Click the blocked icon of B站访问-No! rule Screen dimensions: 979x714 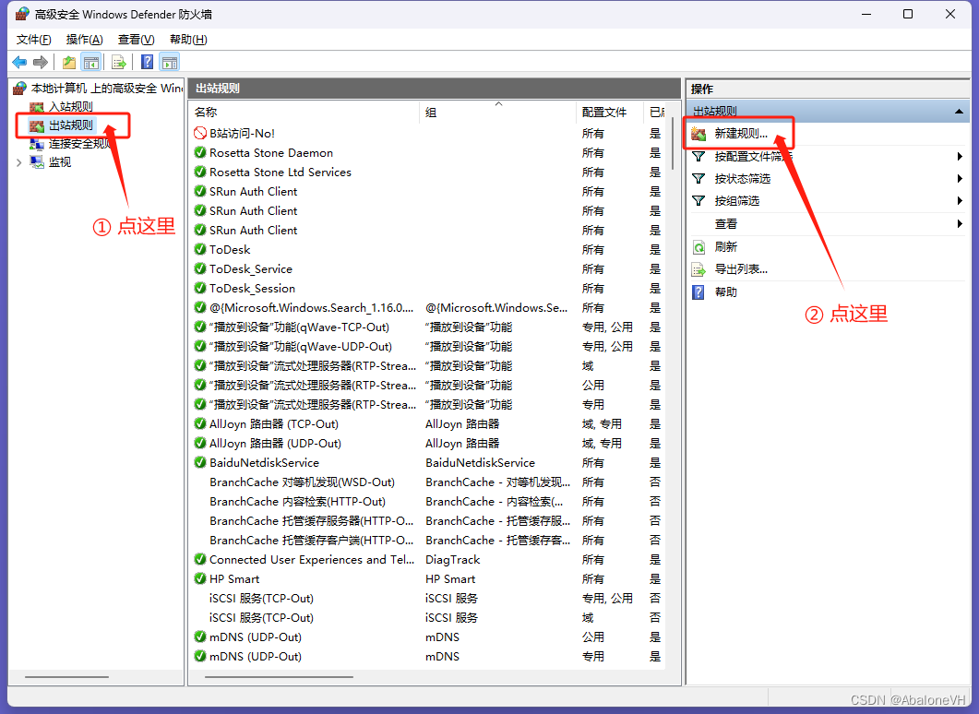click(200, 133)
